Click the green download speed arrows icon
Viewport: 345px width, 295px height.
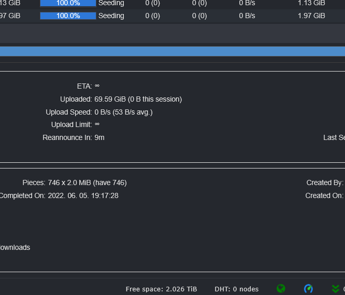point(336,289)
